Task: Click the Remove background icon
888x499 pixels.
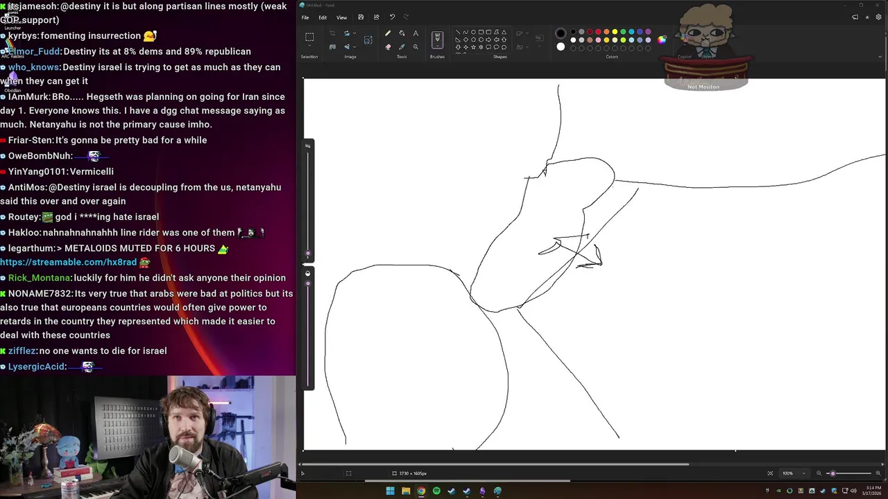Action: [x=332, y=46]
